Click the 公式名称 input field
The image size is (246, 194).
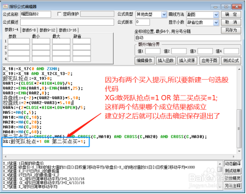tap(35, 14)
